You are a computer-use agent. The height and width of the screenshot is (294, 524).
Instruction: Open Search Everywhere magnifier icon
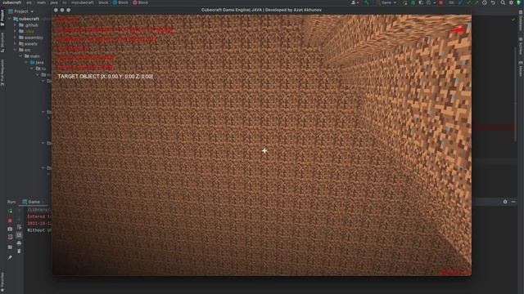click(503, 2)
